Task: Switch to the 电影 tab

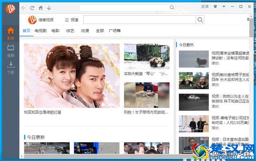Action: pos(56,31)
